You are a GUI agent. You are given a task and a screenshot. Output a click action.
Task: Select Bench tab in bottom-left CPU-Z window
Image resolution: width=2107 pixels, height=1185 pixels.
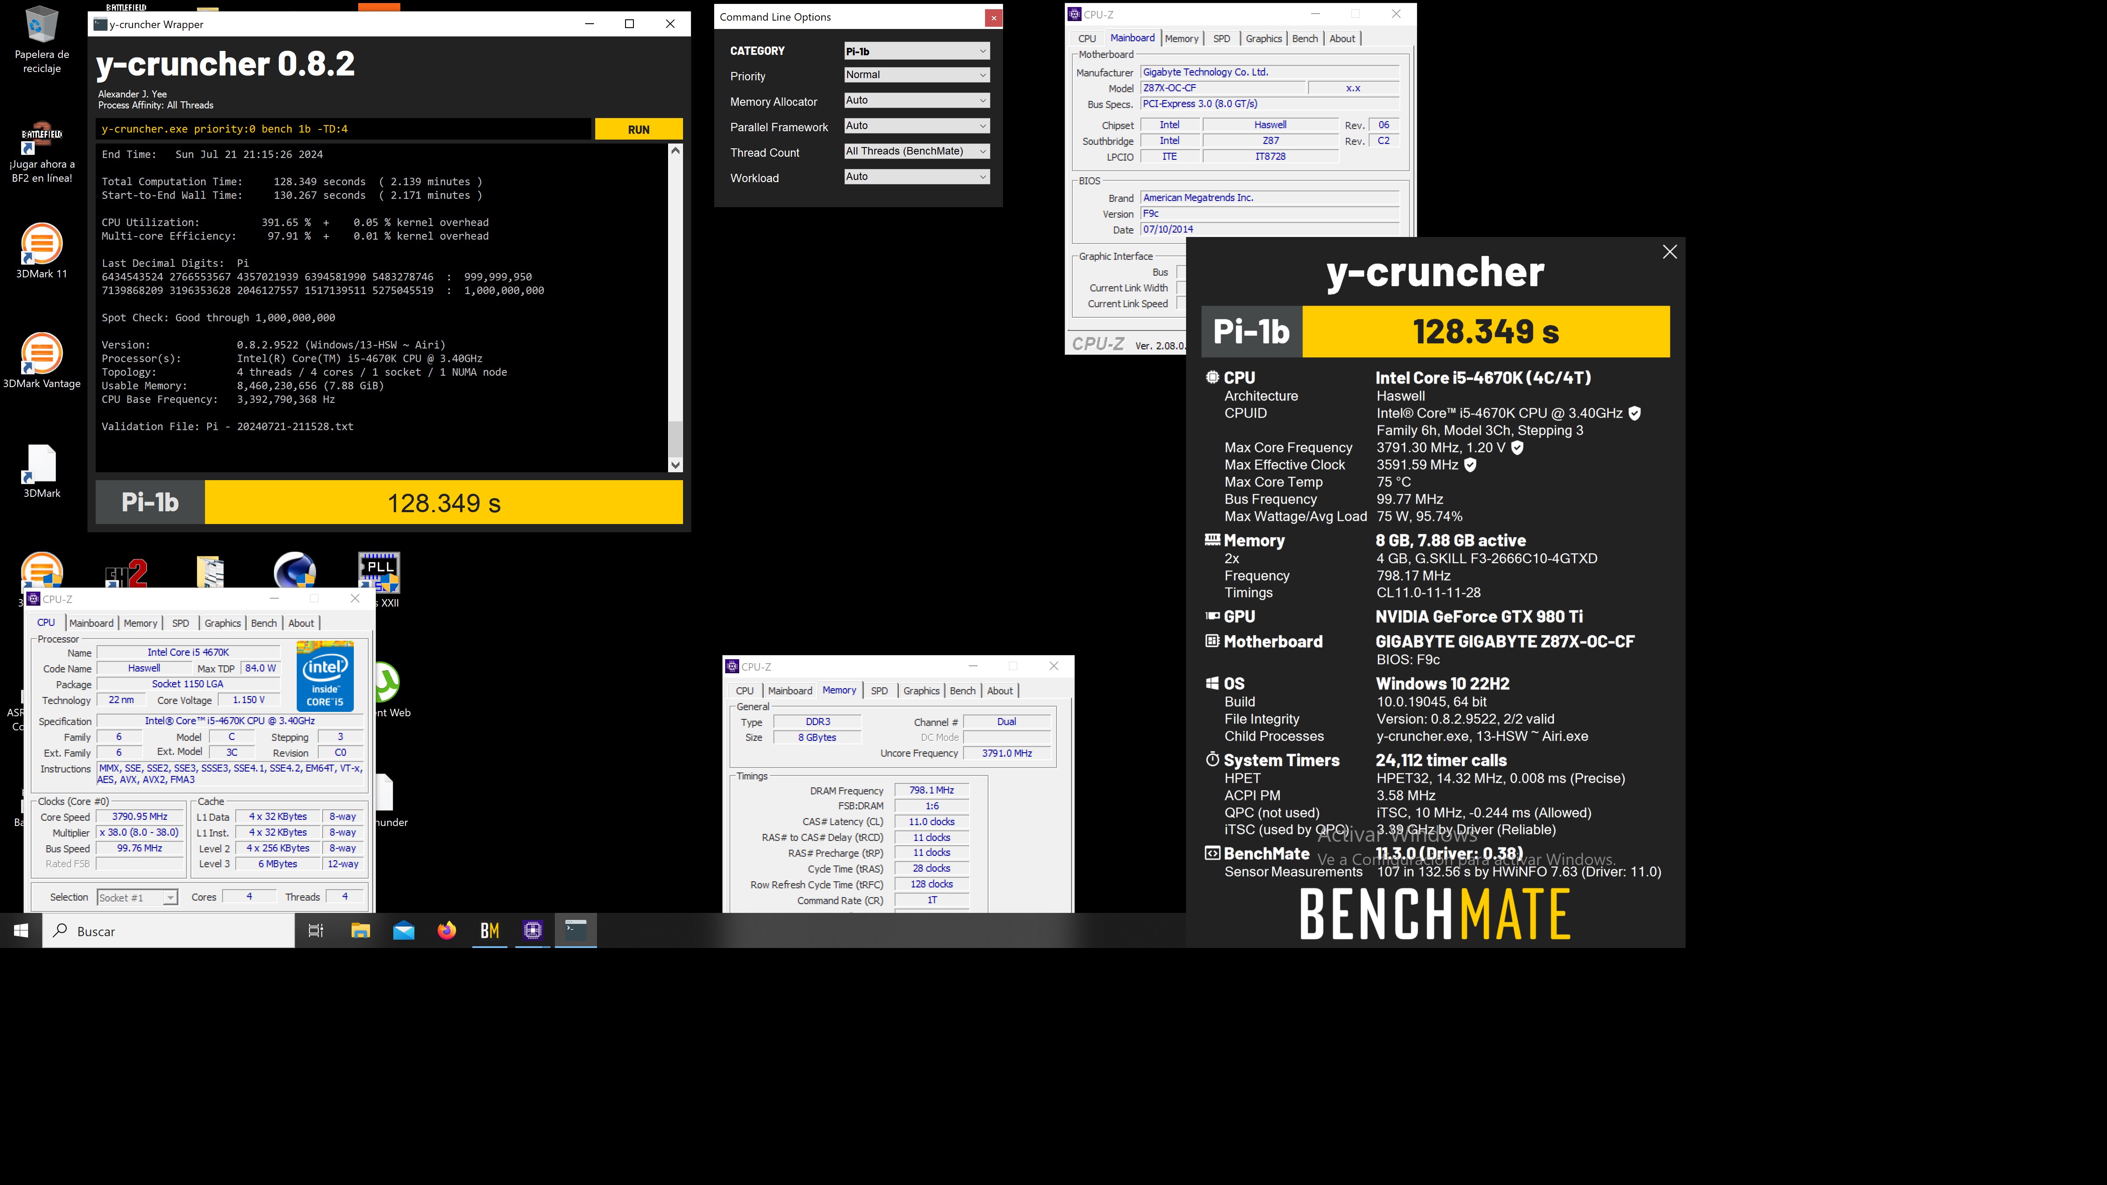coord(263,623)
